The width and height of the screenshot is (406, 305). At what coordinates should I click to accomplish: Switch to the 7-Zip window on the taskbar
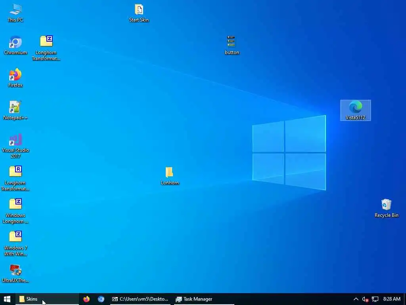[x=140, y=299]
